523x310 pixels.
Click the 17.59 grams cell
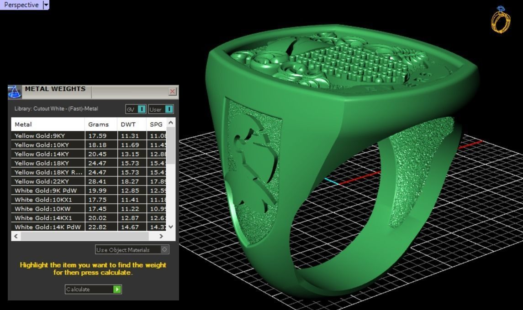pos(101,135)
